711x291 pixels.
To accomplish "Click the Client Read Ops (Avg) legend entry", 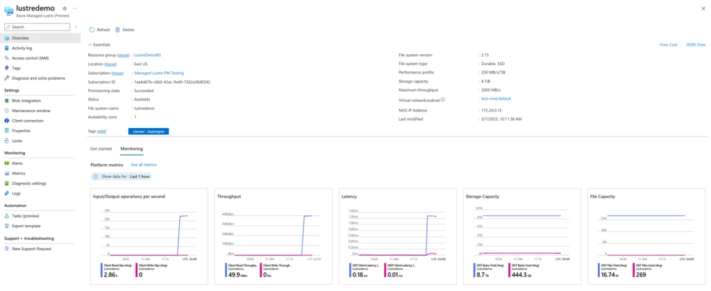I will (117, 271).
